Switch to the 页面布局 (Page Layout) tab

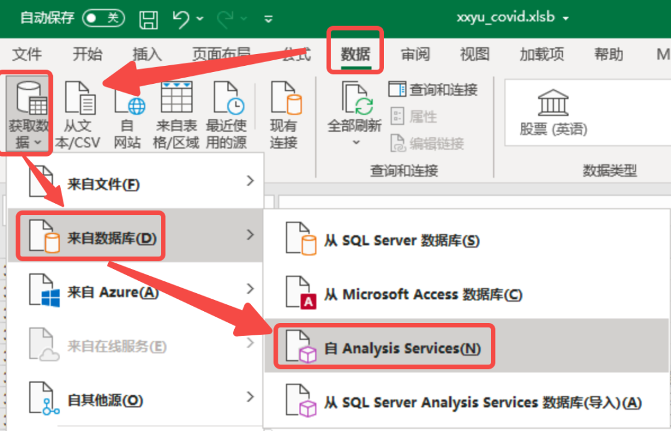pyautogui.click(x=221, y=54)
